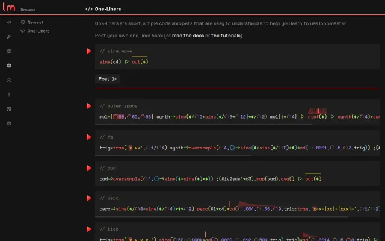Adjust the knob before 66 in mel array
The image size is (385, 241).
(143, 117)
